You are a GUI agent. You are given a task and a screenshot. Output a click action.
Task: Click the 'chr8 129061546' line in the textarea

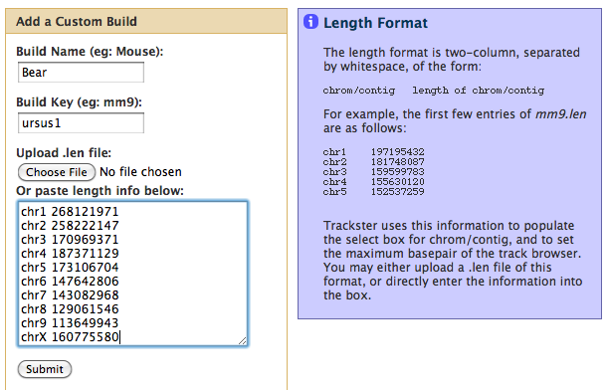tap(70, 309)
